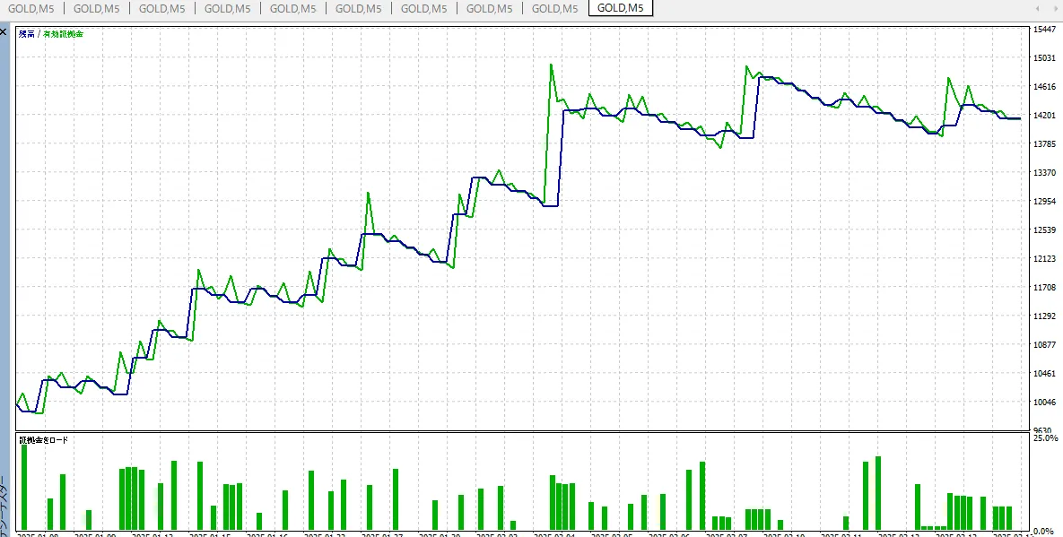1063x537 pixels.
Task: Click the tallest leftmost green margin bar
Action: [x=24, y=487]
